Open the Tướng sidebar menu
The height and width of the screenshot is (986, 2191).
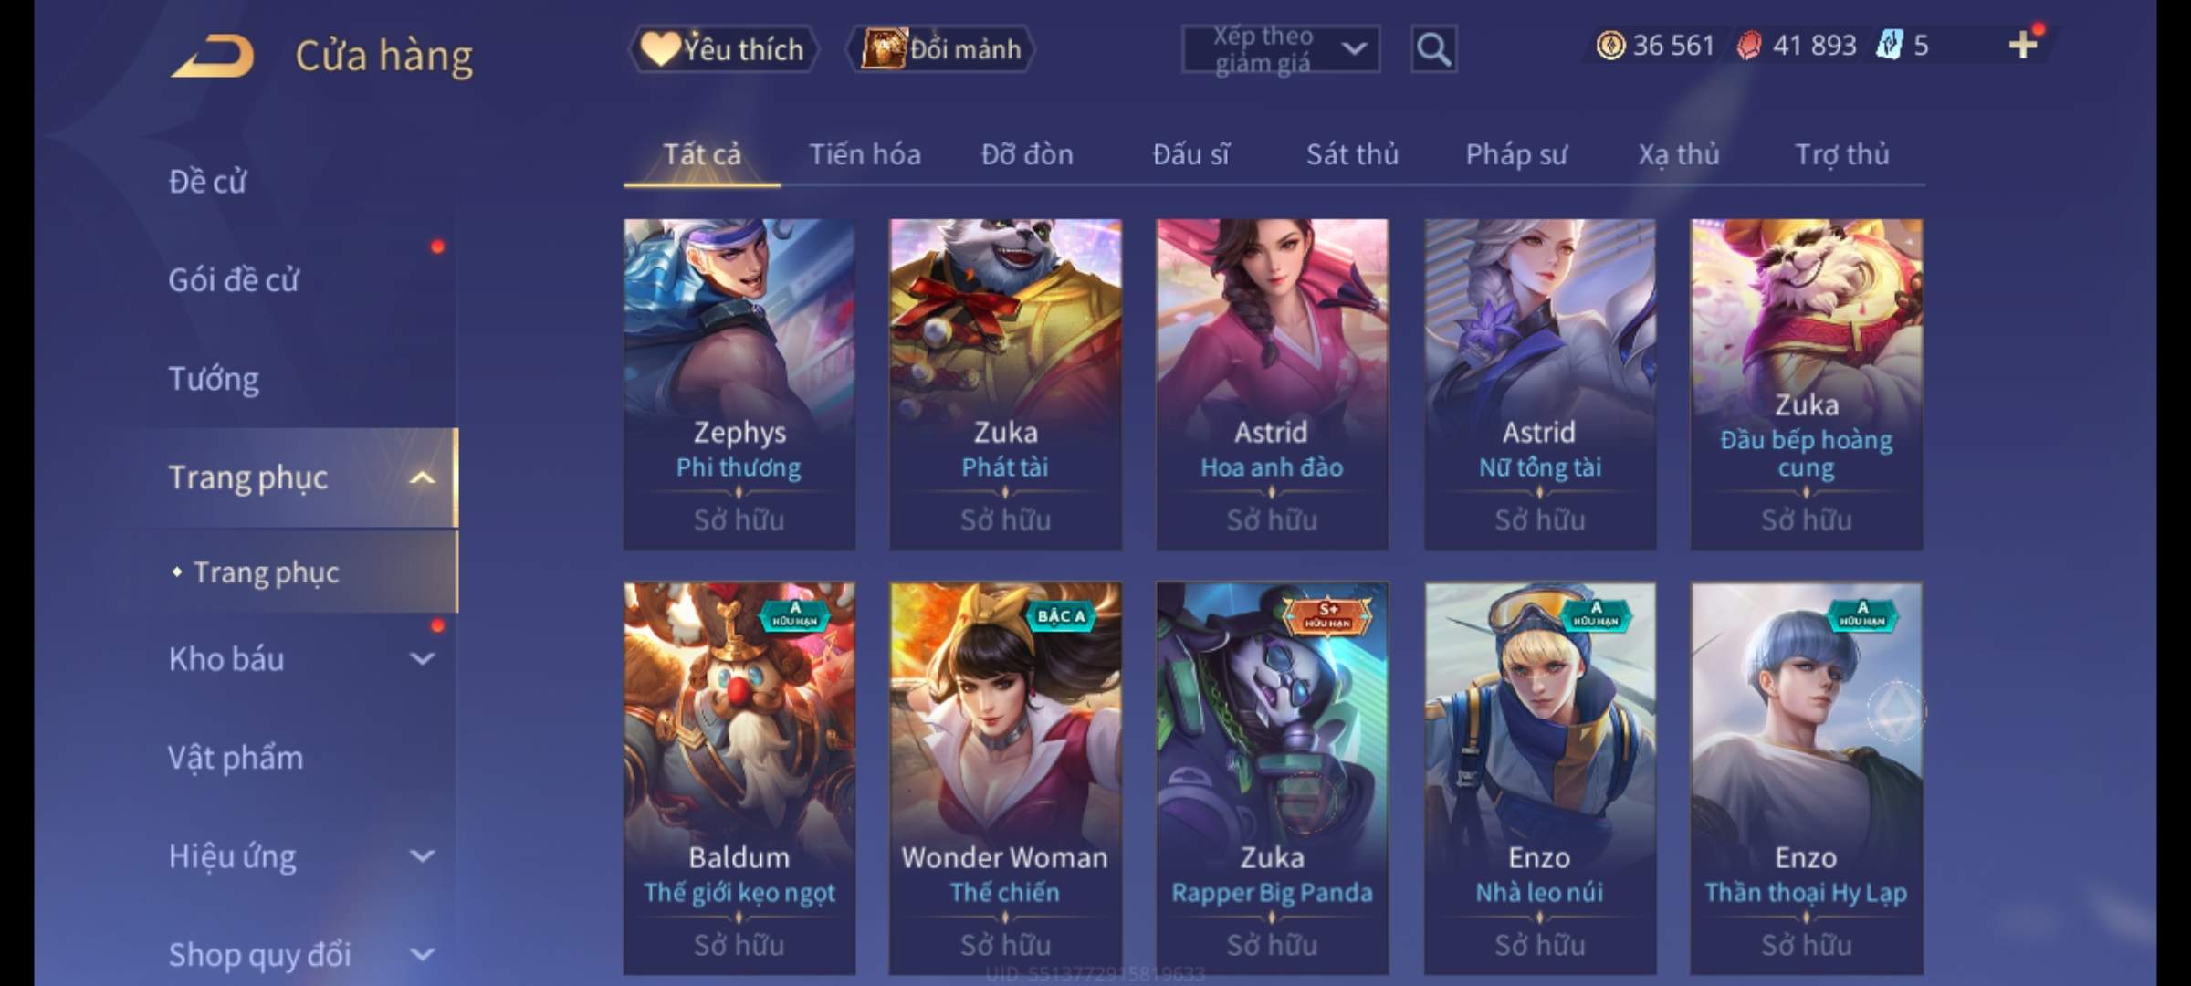pos(214,379)
